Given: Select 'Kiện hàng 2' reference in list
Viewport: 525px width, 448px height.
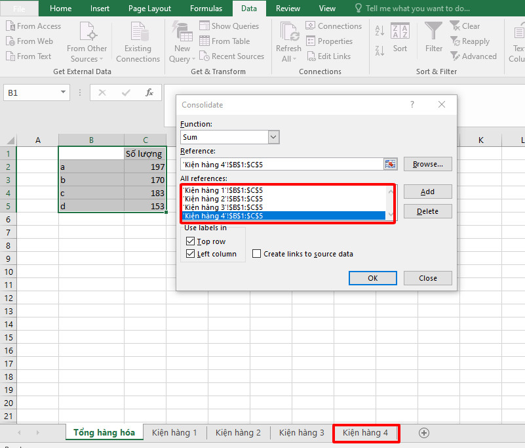Looking at the screenshot, I should (284, 199).
